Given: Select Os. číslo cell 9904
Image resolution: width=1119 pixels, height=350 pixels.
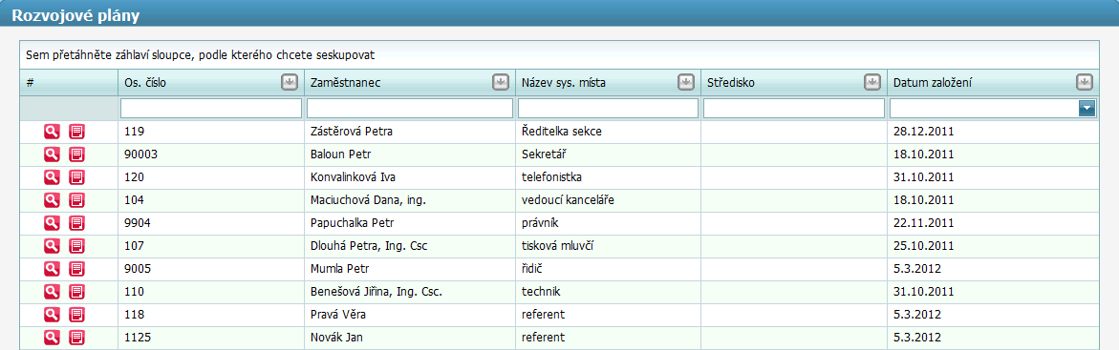Looking at the screenshot, I should click(x=211, y=223).
